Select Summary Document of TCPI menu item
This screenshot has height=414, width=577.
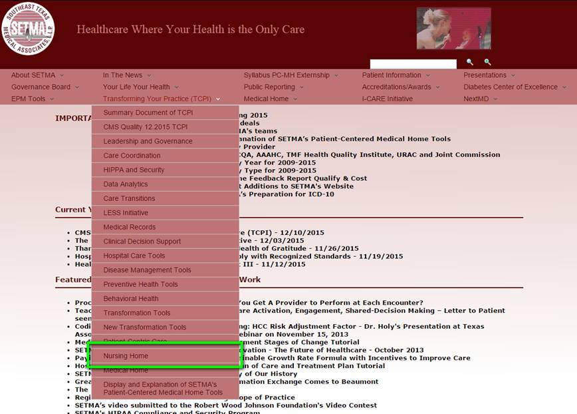tap(166, 112)
